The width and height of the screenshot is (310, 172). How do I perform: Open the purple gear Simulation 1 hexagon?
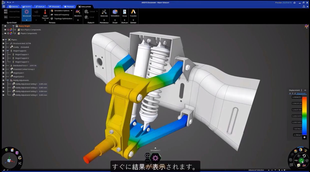155,158
